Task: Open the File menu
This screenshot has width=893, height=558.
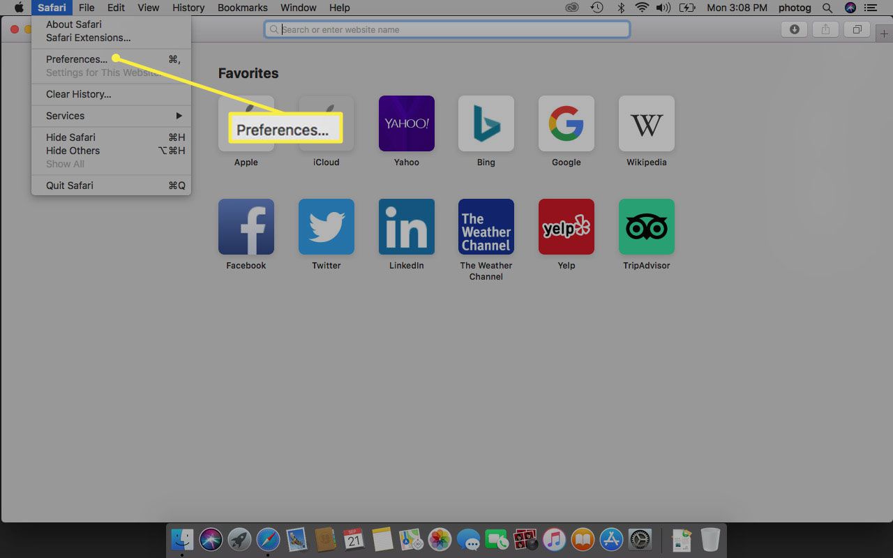Action: tap(87, 8)
